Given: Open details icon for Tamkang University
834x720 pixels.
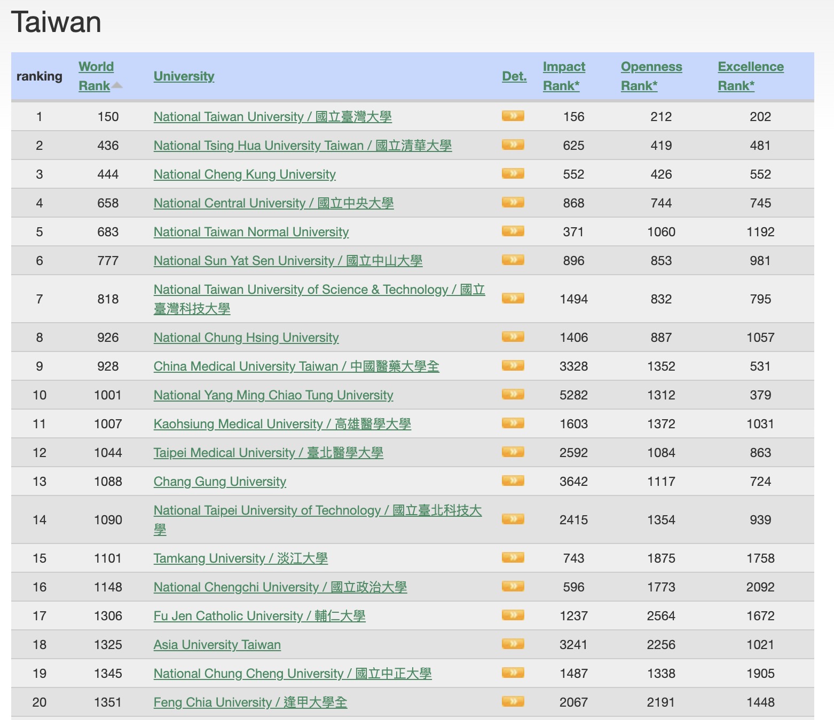Looking at the screenshot, I should pyautogui.click(x=513, y=557).
